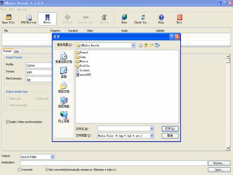233x175 pixels.
Task: Select the Video and Audio radio button
Action: pos(7,105)
